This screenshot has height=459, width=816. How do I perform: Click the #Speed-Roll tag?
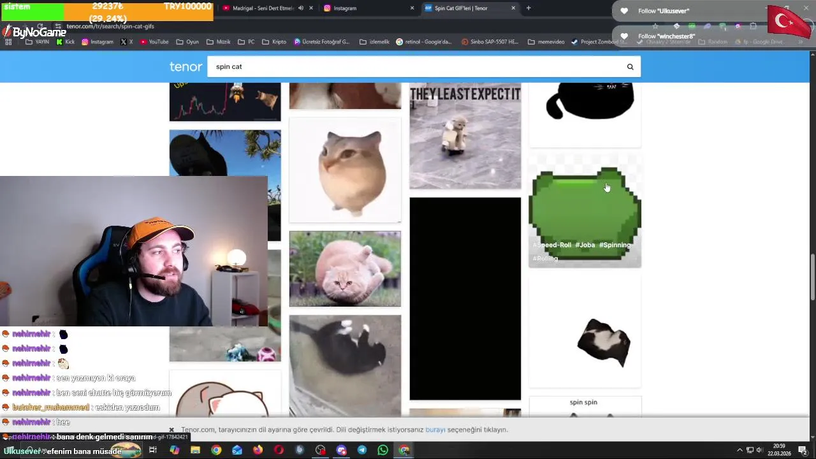point(552,245)
